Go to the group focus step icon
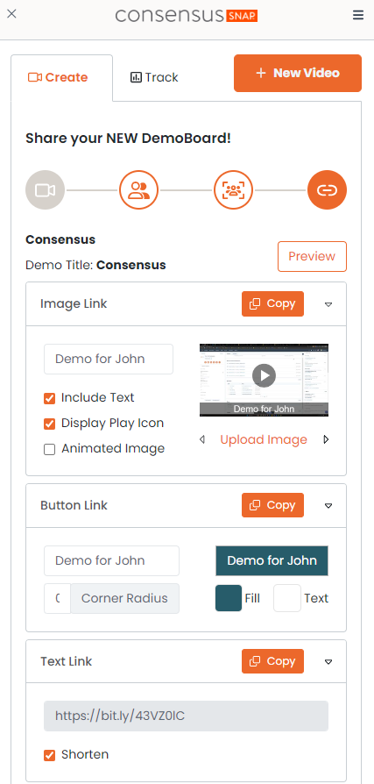The width and height of the screenshot is (374, 784). (x=233, y=190)
